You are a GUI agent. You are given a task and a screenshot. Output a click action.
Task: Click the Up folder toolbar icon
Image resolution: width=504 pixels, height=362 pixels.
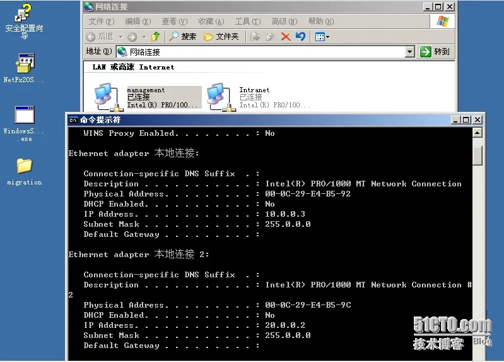coord(156,37)
